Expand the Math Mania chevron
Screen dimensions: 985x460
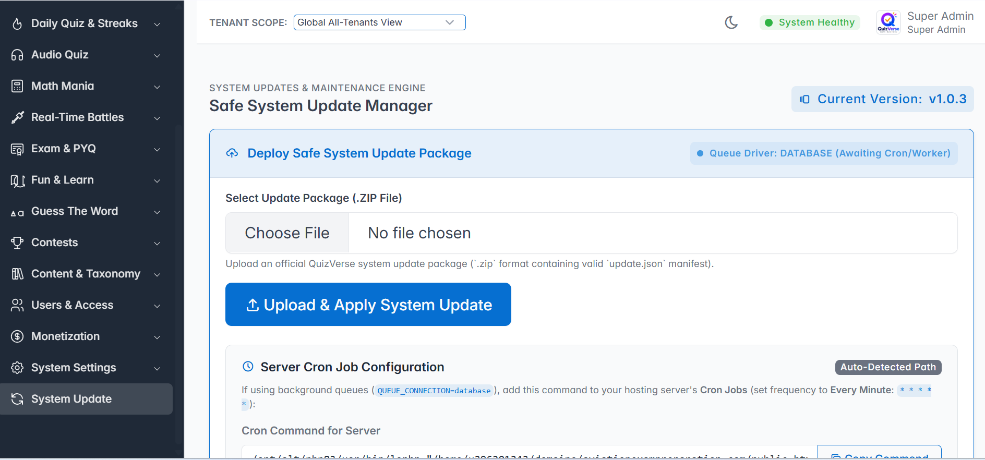click(157, 87)
